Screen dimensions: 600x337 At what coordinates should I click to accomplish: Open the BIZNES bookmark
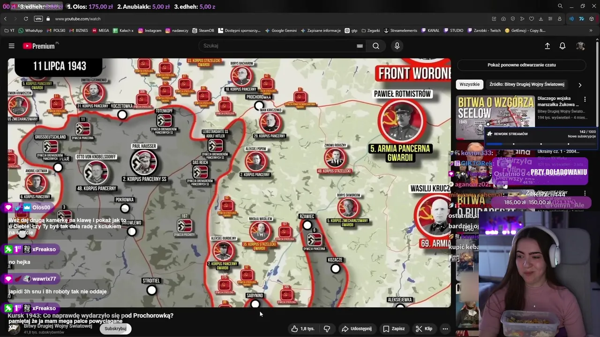pos(78,30)
